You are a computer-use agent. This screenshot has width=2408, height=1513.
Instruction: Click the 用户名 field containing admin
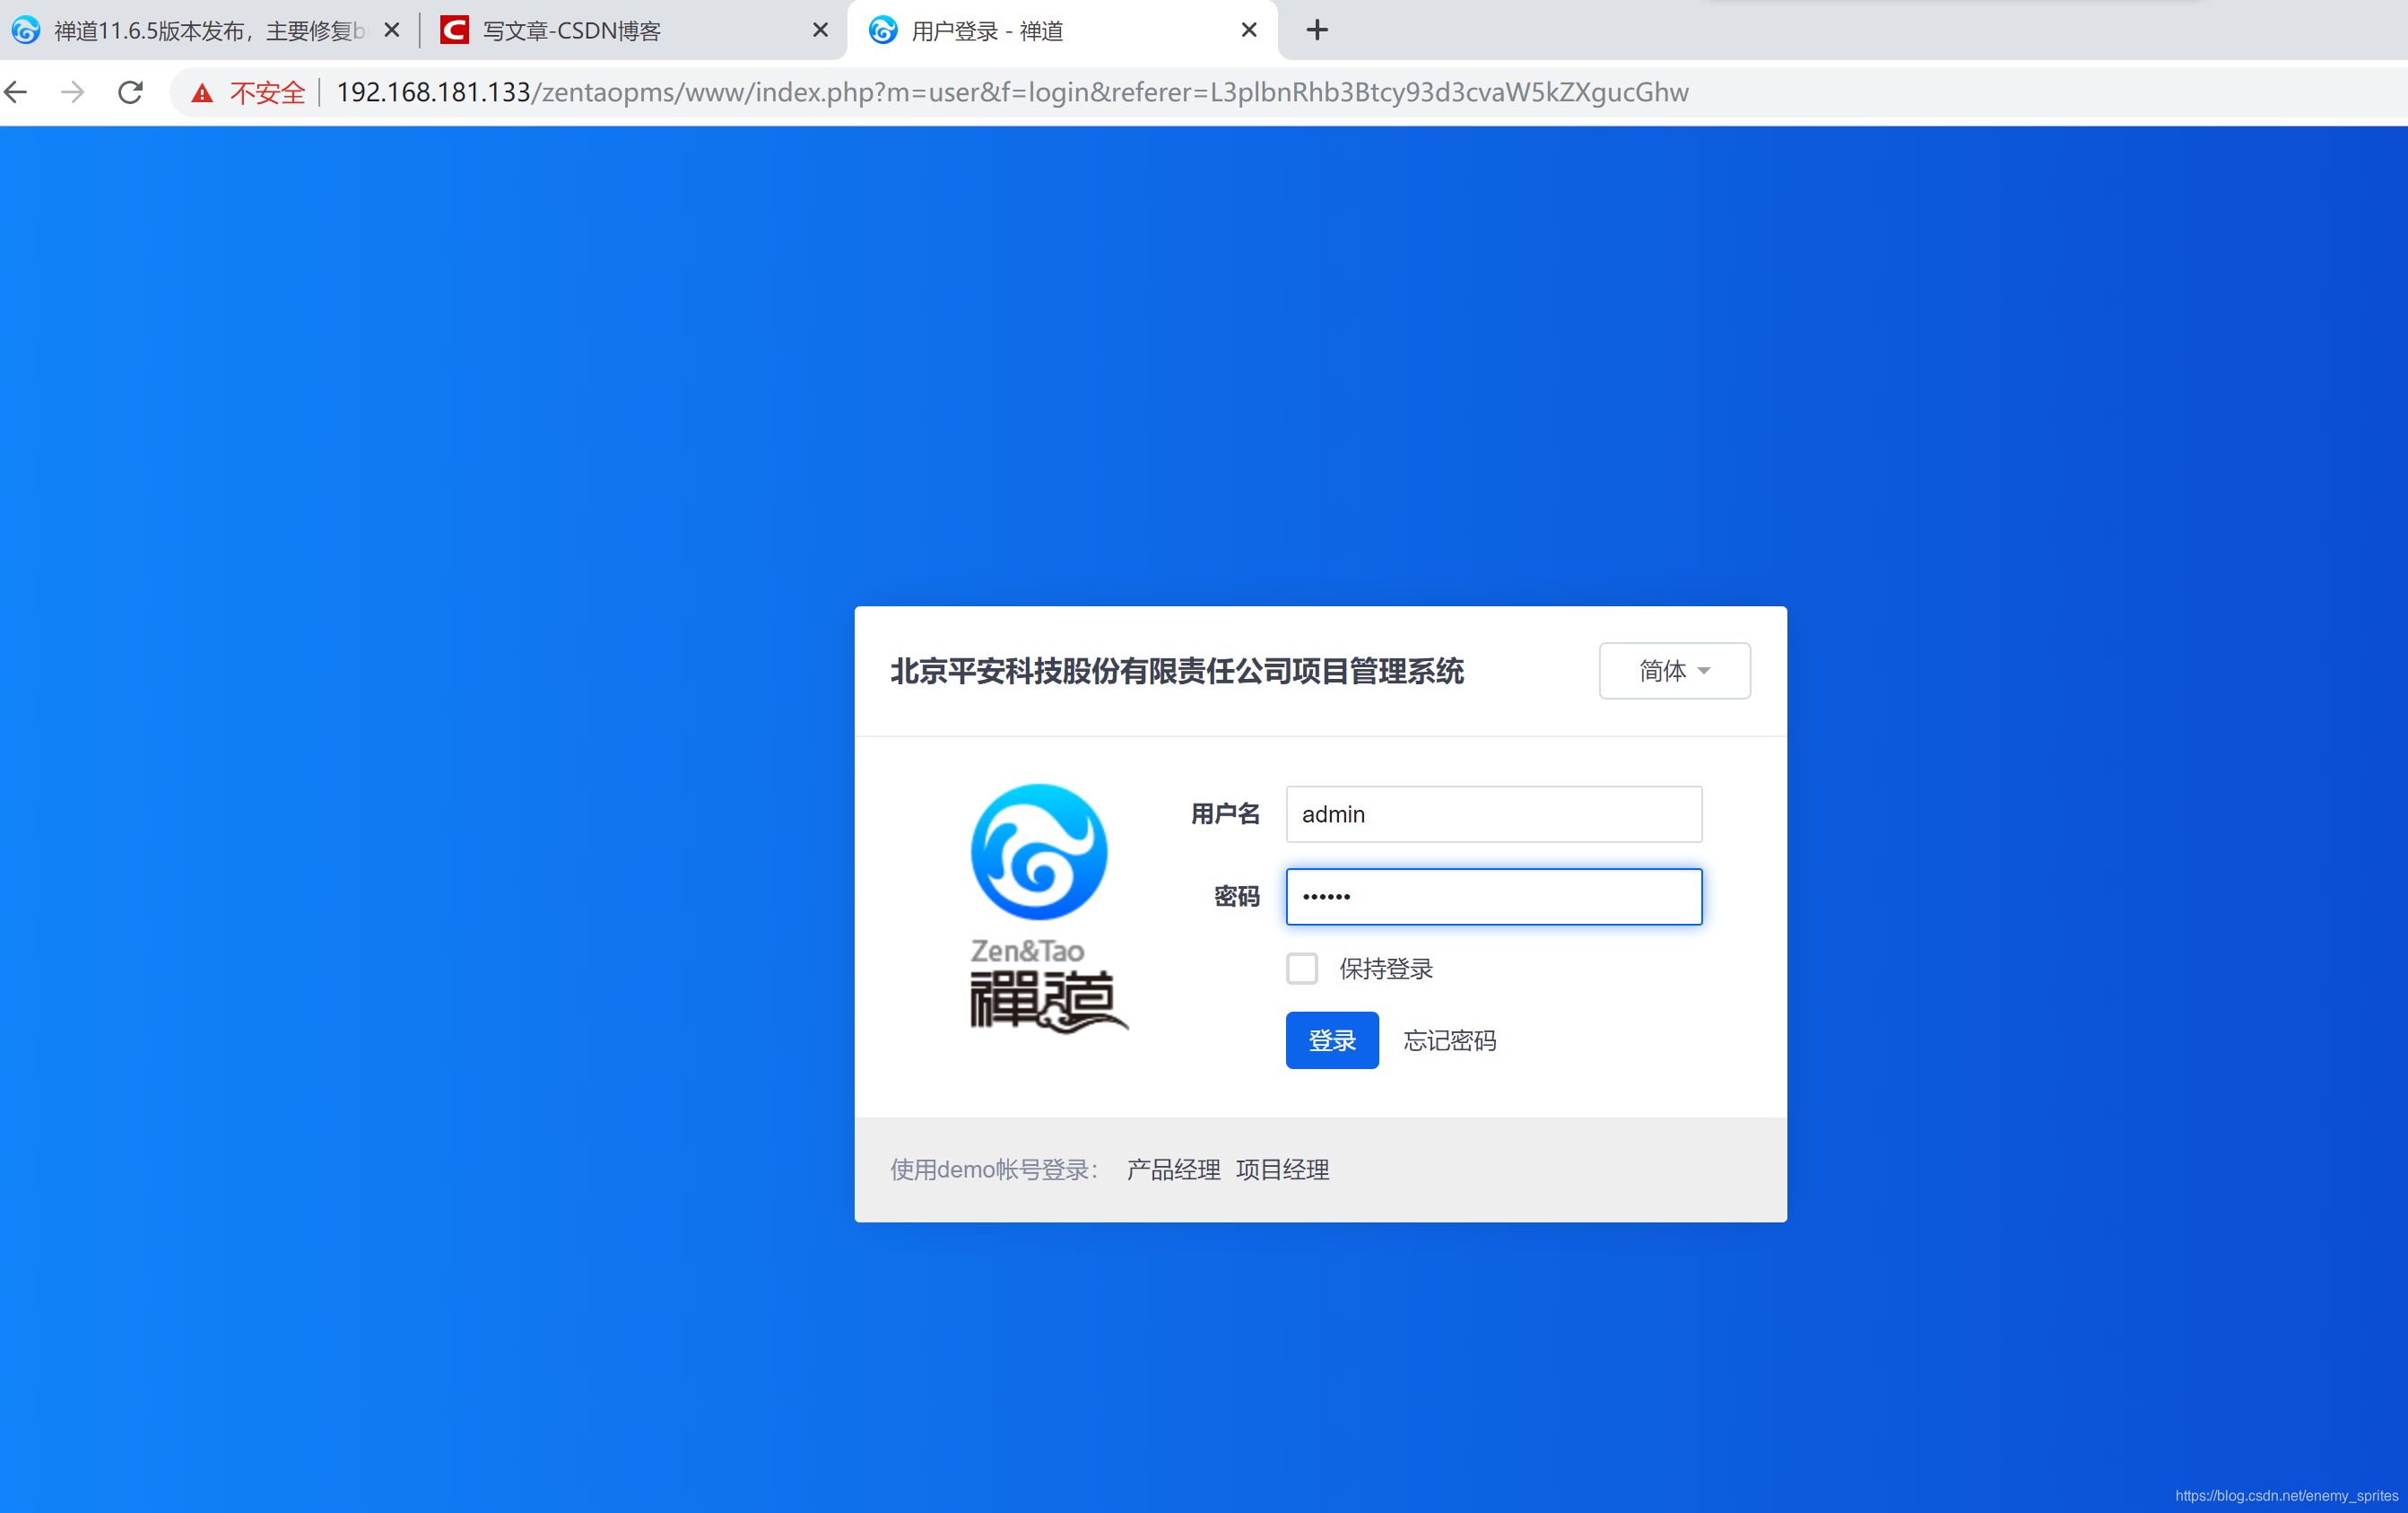(1493, 814)
